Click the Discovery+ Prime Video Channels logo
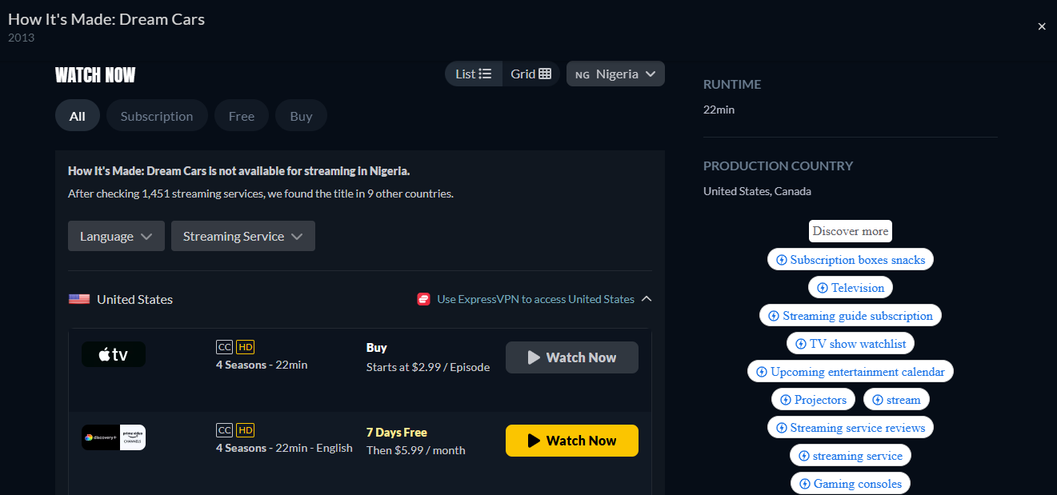 114,437
